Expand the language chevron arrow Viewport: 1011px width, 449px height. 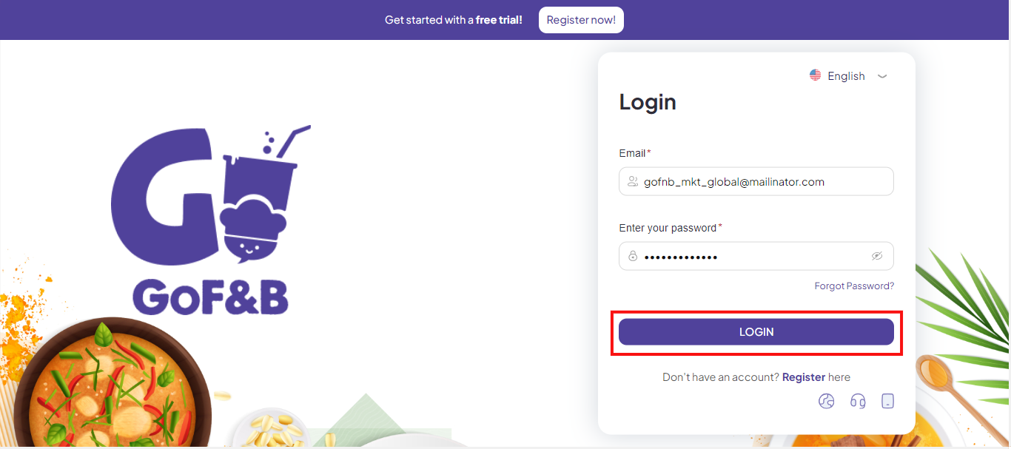[x=882, y=76]
